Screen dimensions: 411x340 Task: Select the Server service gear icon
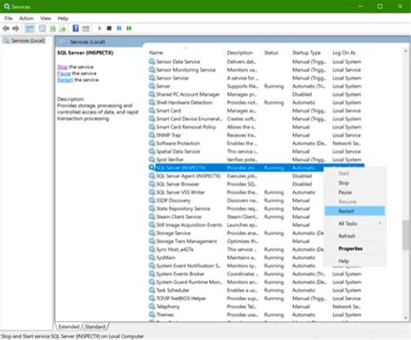coord(152,86)
